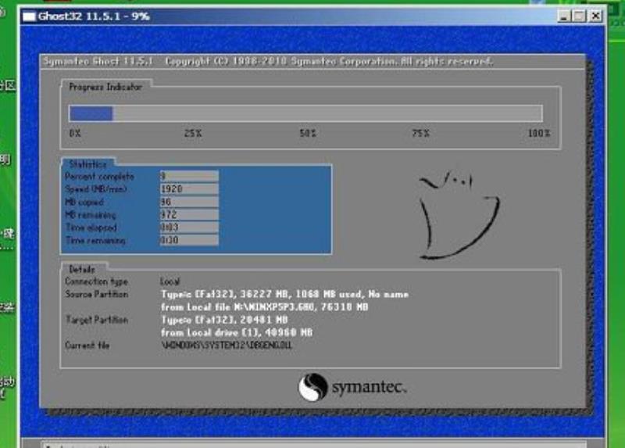Click the Ghost32 title bar window icon

29,16
